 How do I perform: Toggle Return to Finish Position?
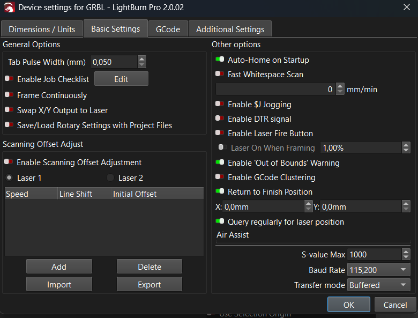[220, 191]
